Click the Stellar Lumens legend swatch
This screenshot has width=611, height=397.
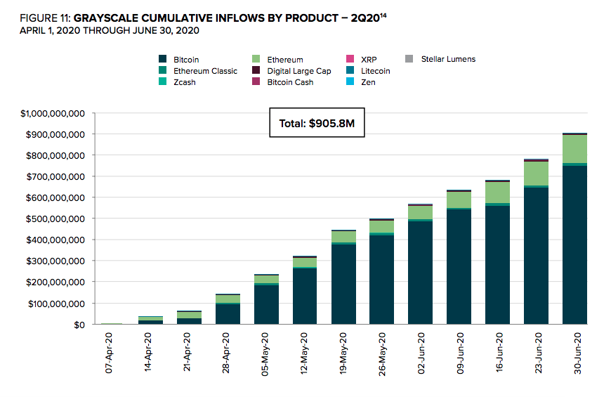409,59
